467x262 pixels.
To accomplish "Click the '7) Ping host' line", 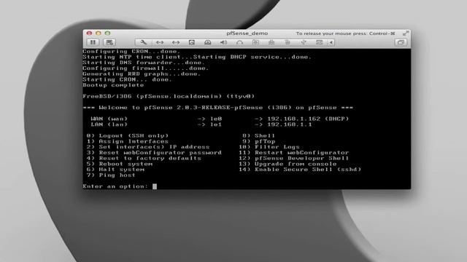I will tap(111, 175).
